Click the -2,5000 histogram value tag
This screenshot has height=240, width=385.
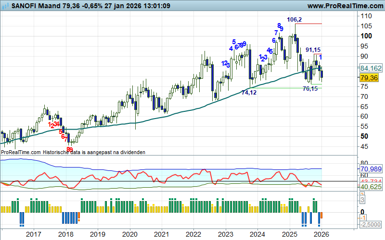pyautogui.click(x=371, y=224)
